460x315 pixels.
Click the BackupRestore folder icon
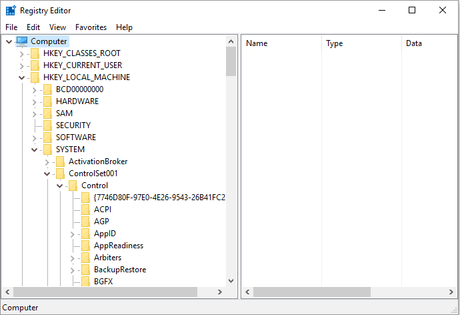pyautogui.click(x=85, y=270)
